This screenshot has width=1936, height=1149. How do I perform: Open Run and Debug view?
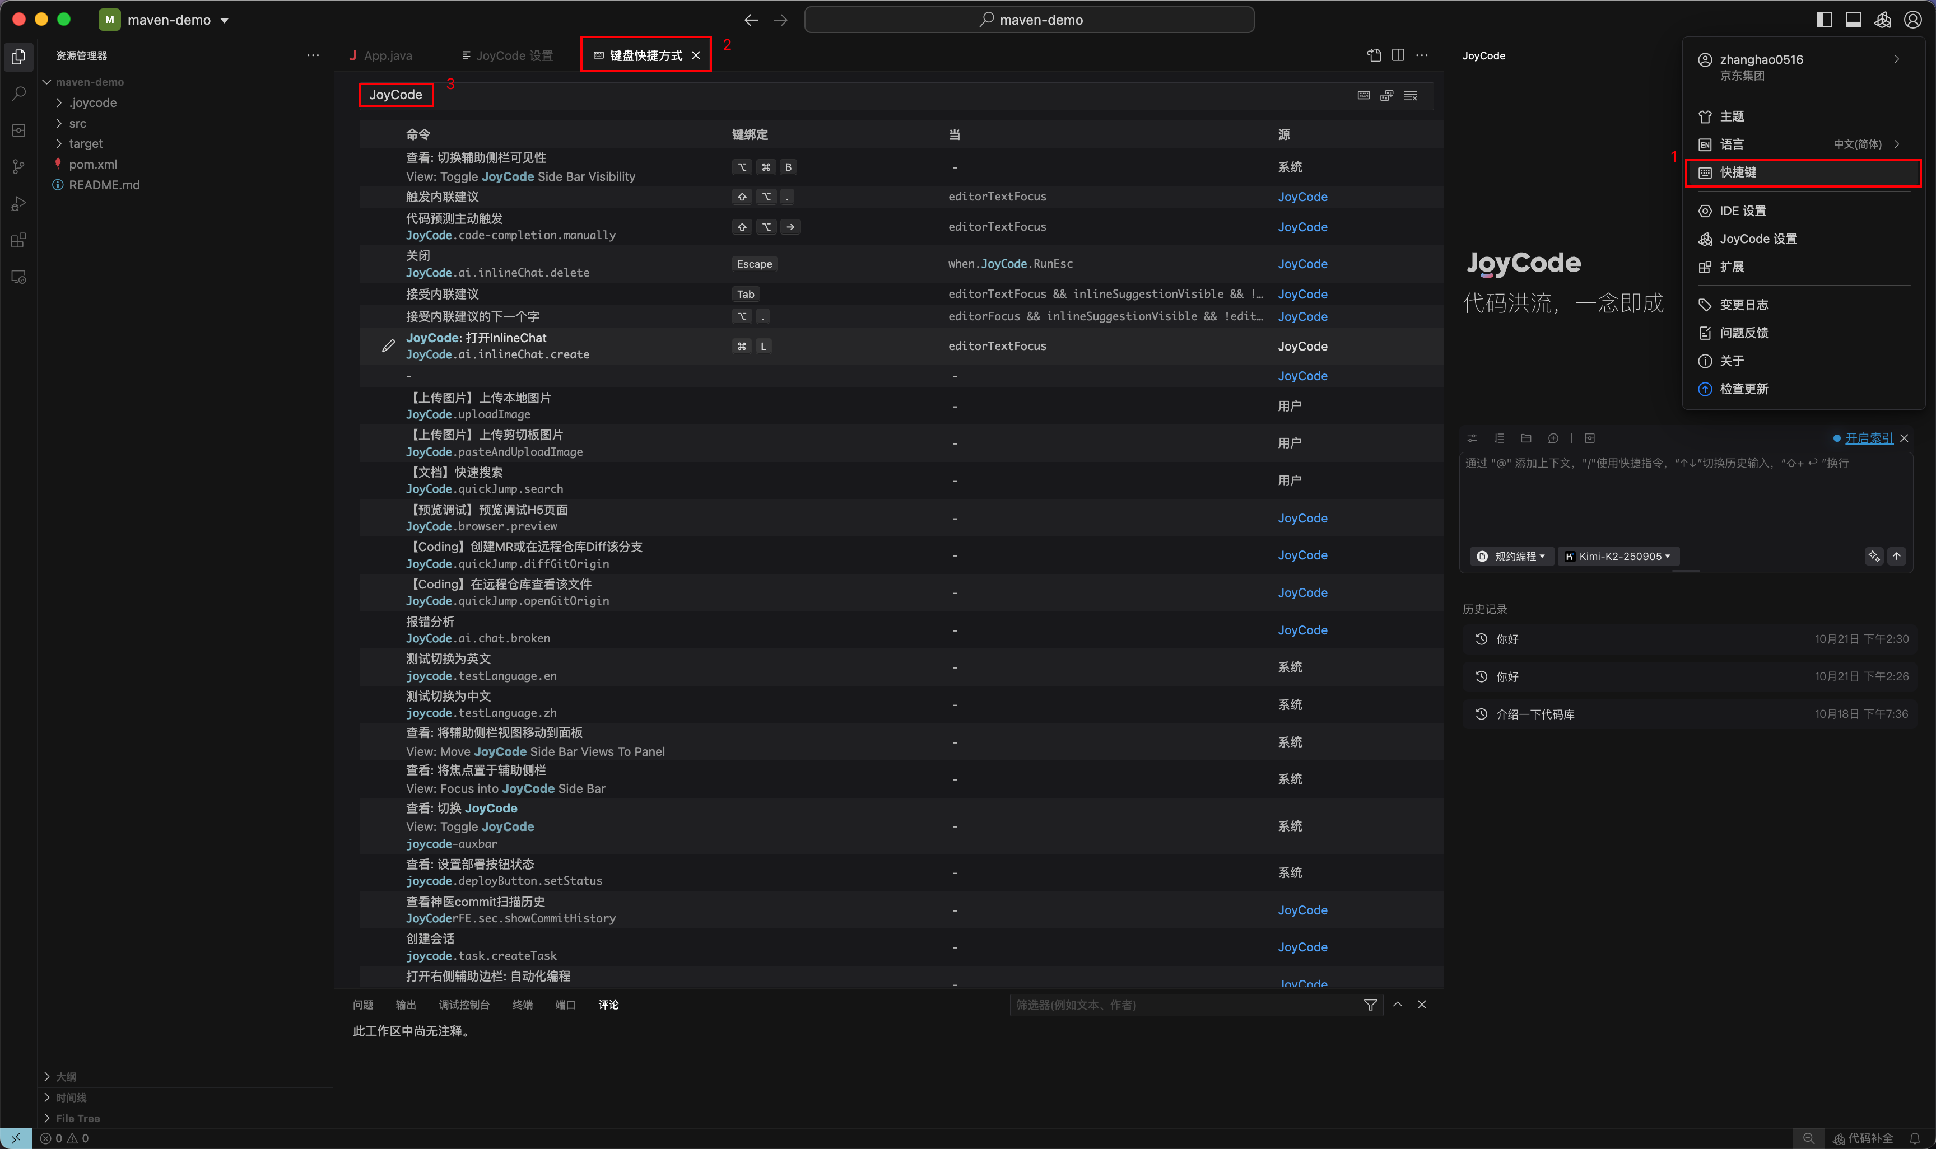[18, 204]
